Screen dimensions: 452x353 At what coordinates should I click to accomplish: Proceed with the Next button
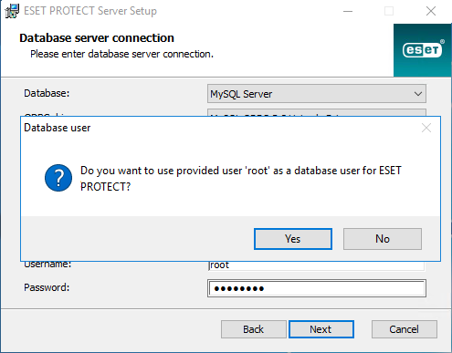click(321, 329)
